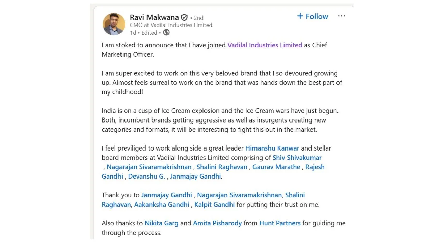Open the Vadilal Industries Limited company link

[x=265, y=45]
